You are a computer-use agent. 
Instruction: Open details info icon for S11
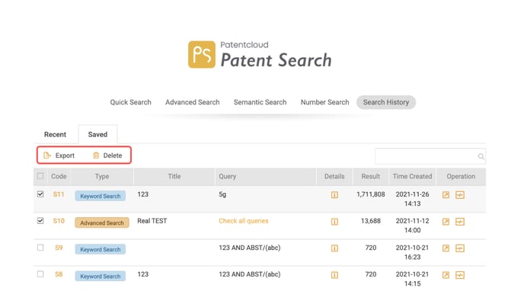pyautogui.click(x=334, y=195)
